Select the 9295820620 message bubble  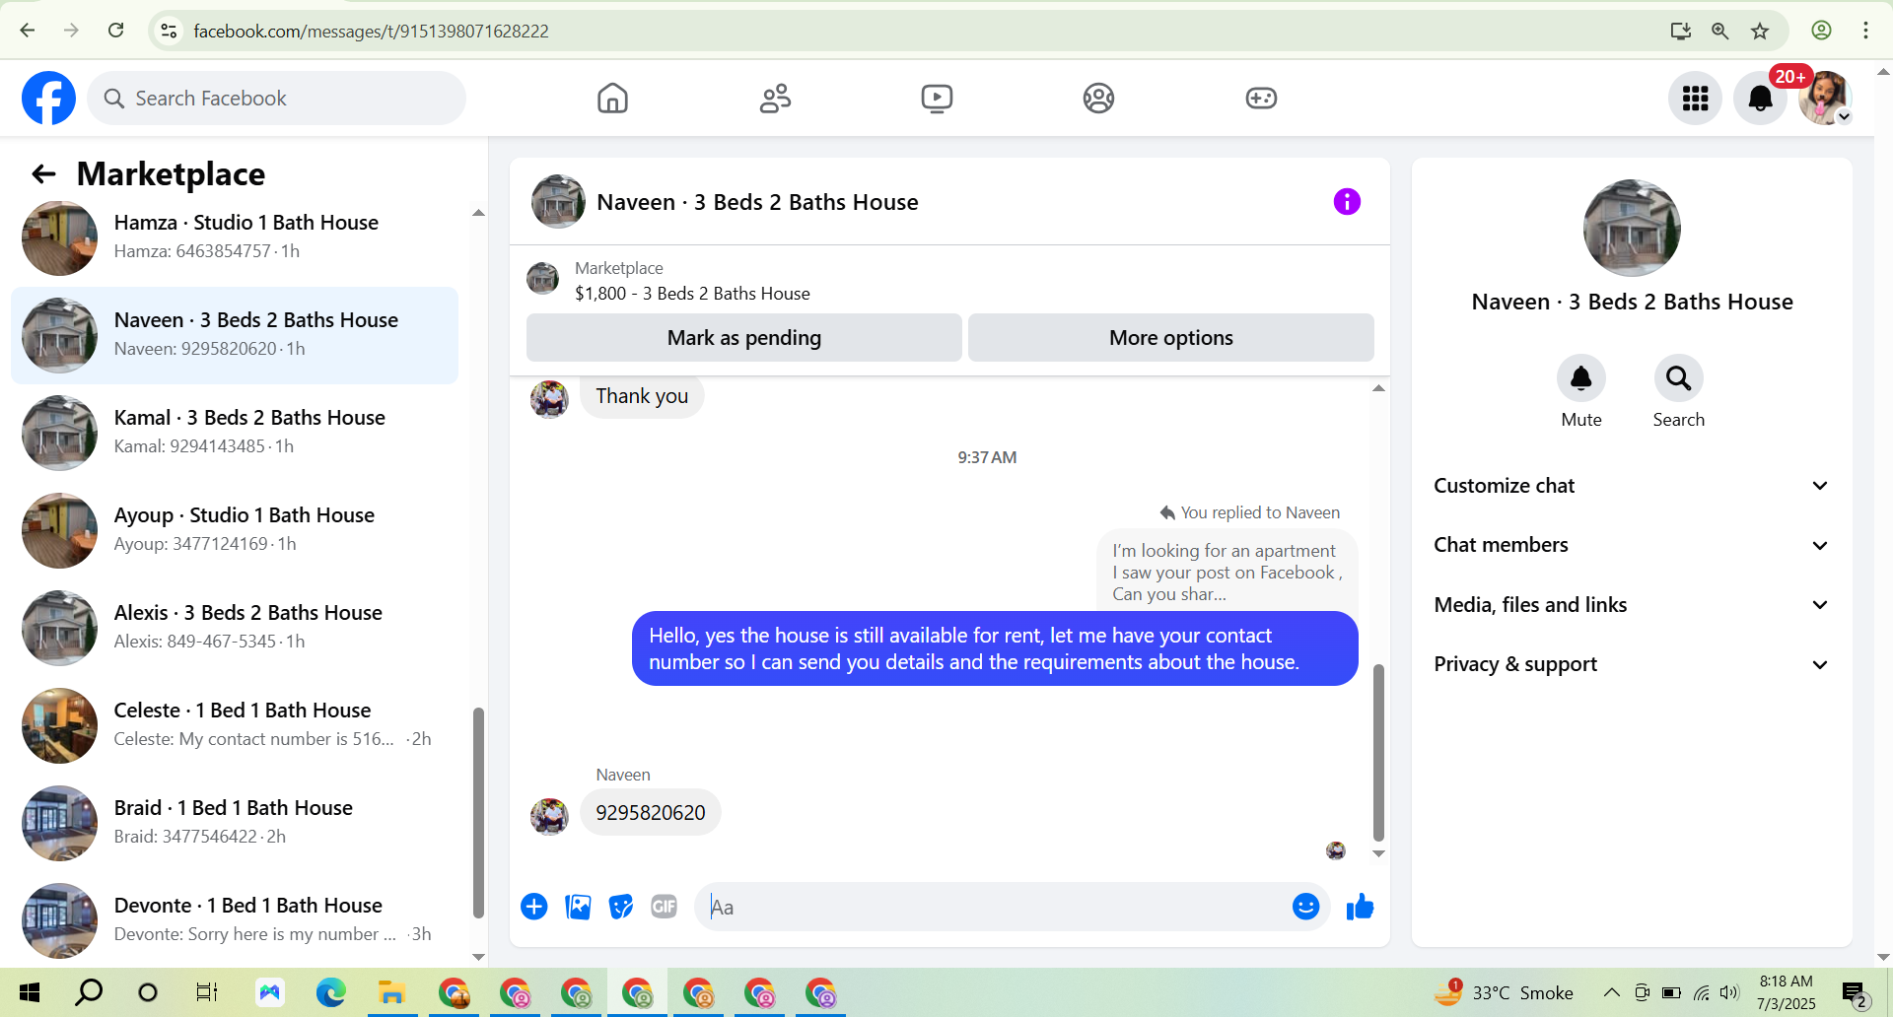(x=651, y=813)
